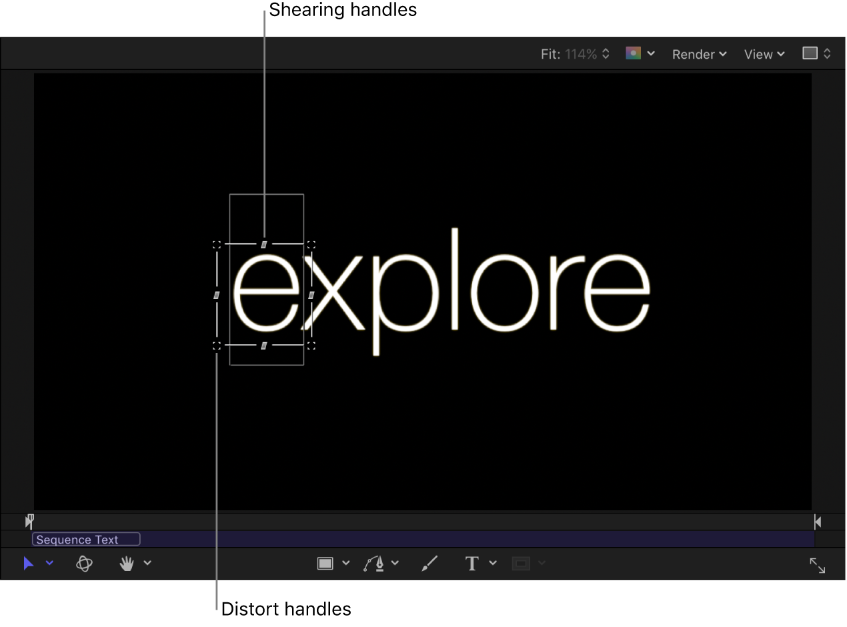Click the play range In marker
The height and width of the screenshot is (627, 847).
click(x=30, y=522)
